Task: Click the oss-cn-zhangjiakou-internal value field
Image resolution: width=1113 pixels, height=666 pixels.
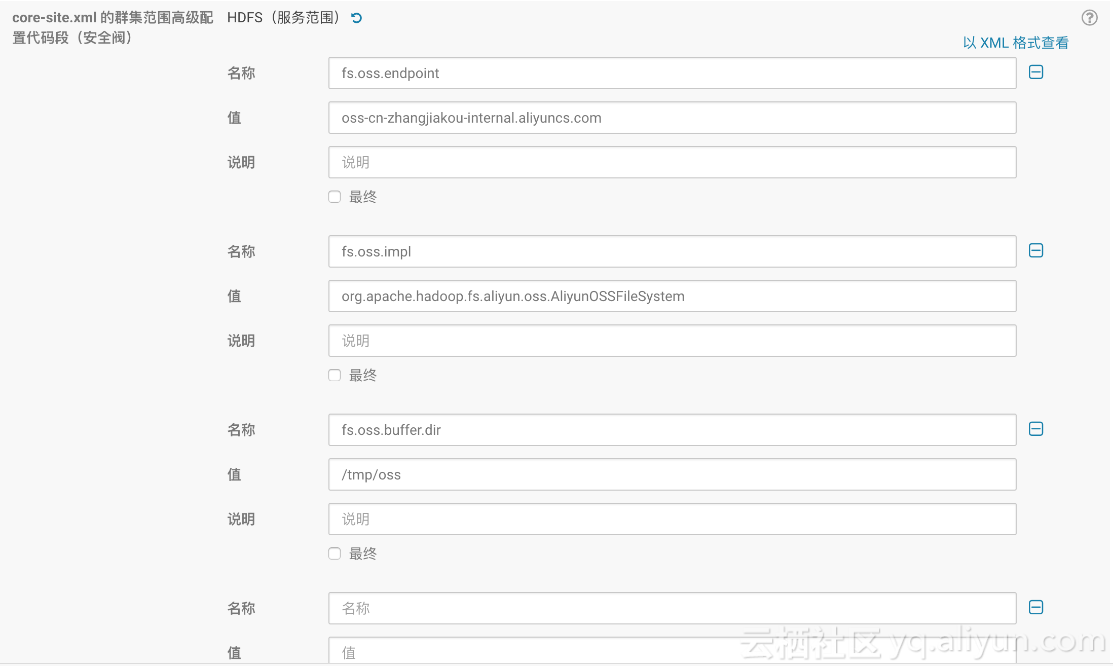Action: click(x=672, y=118)
